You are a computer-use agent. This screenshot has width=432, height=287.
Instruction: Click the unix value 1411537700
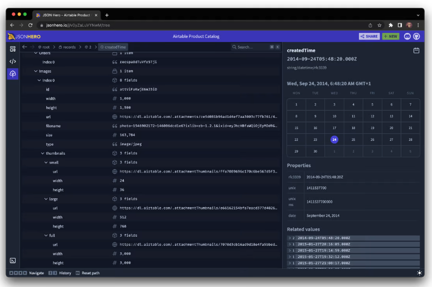tap(316, 188)
